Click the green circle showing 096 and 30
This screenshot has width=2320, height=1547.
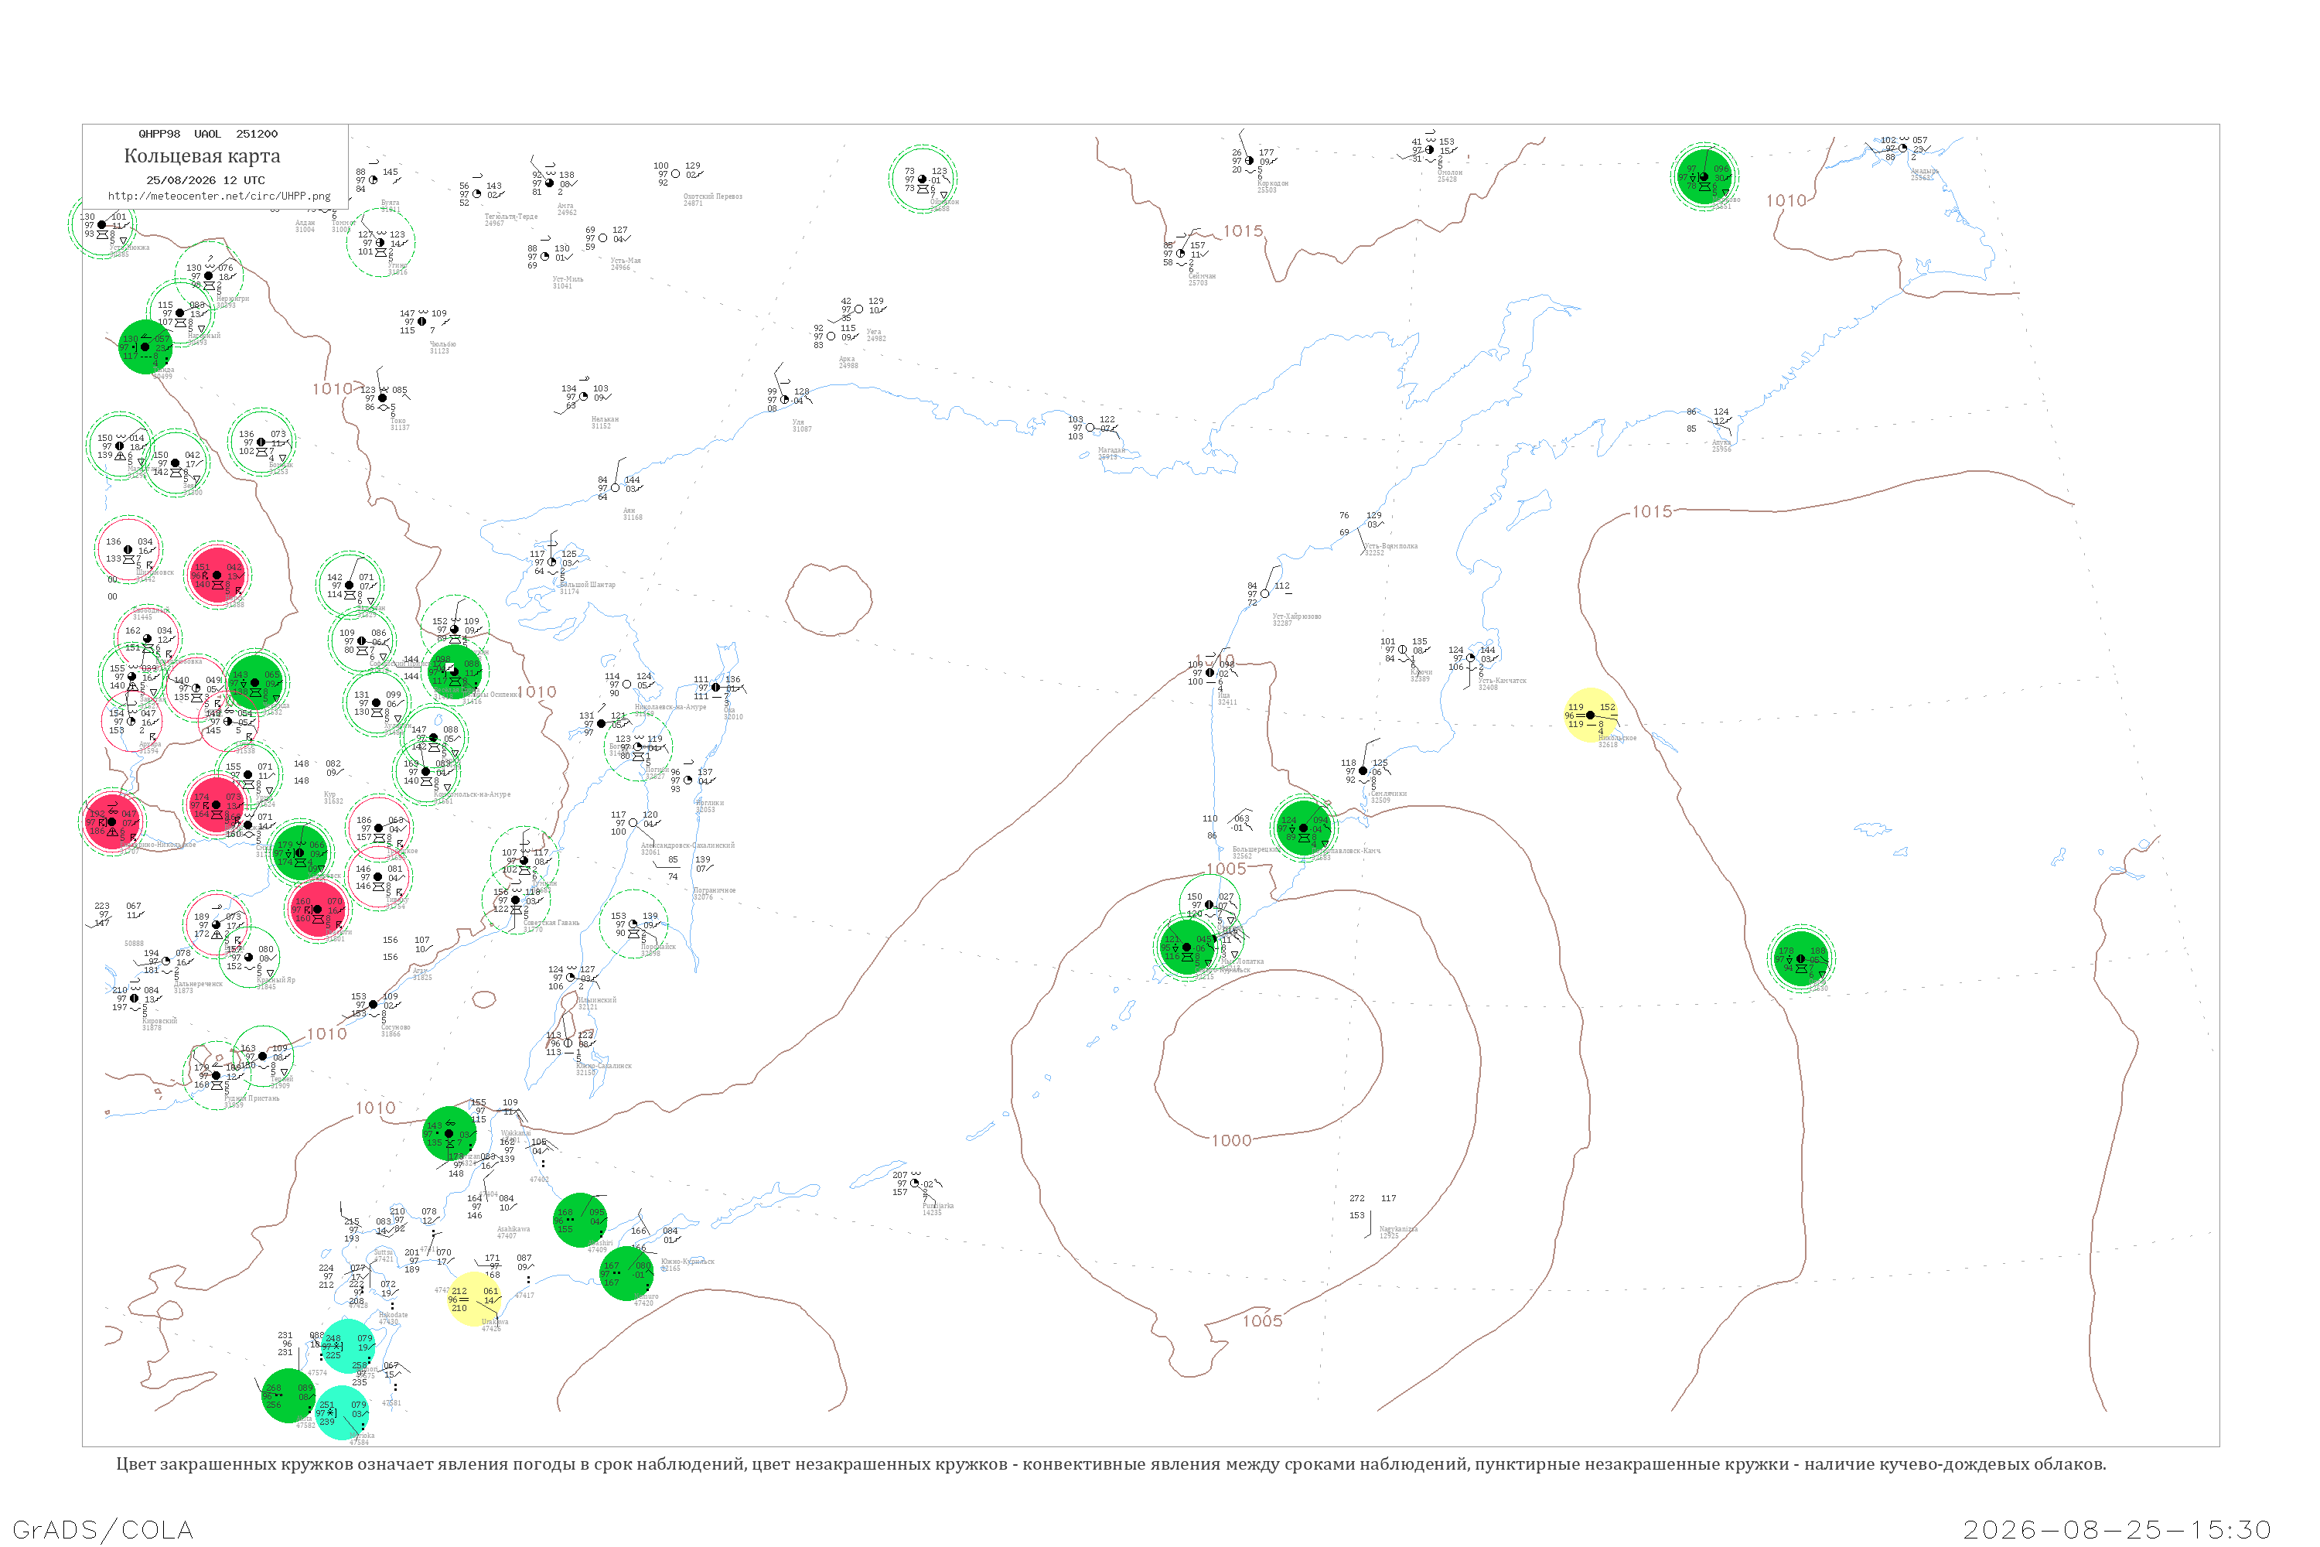pos(1704,178)
